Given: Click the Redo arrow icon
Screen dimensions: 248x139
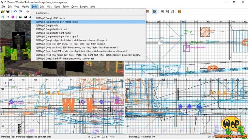Looking at the screenshot, I should click(x=20, y=11).
